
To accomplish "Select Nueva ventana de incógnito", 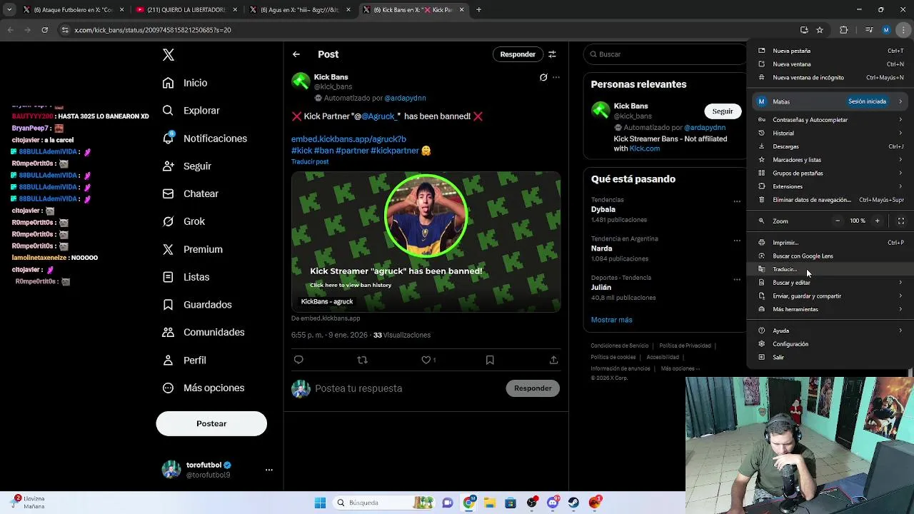I will tap(830, 77).
